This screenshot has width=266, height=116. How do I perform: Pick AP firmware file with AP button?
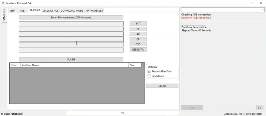coord(138,34)
